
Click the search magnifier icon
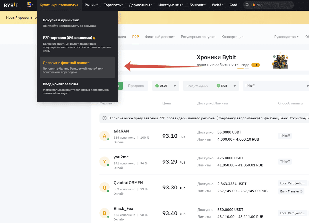pos(247,5)
